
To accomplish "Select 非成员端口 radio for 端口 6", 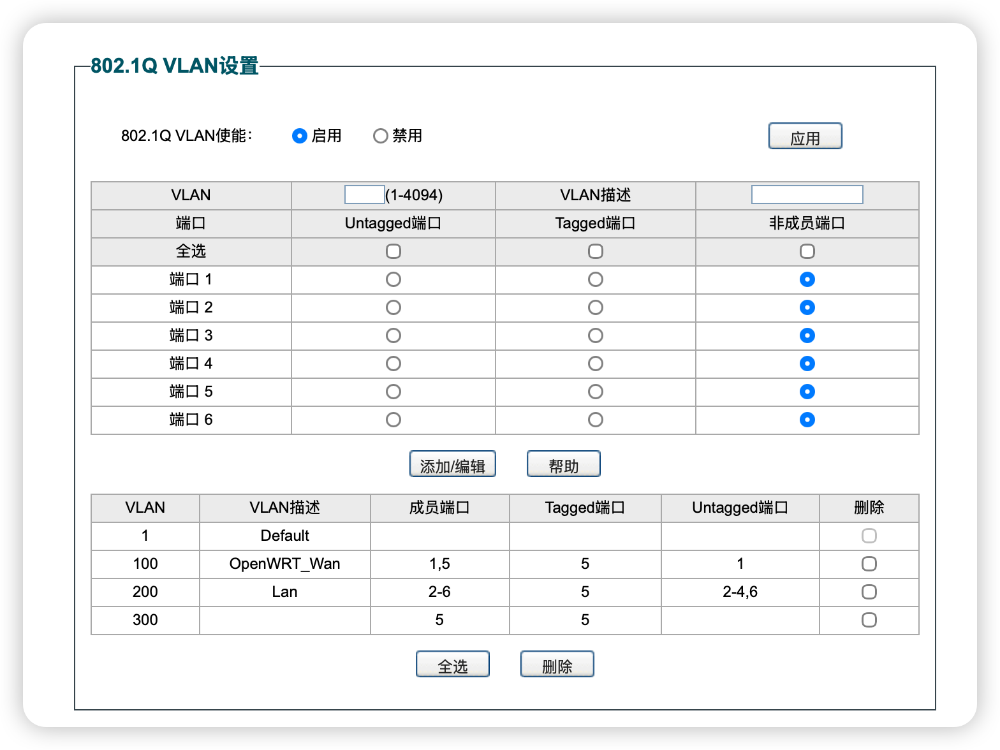I will pos(807,420).
